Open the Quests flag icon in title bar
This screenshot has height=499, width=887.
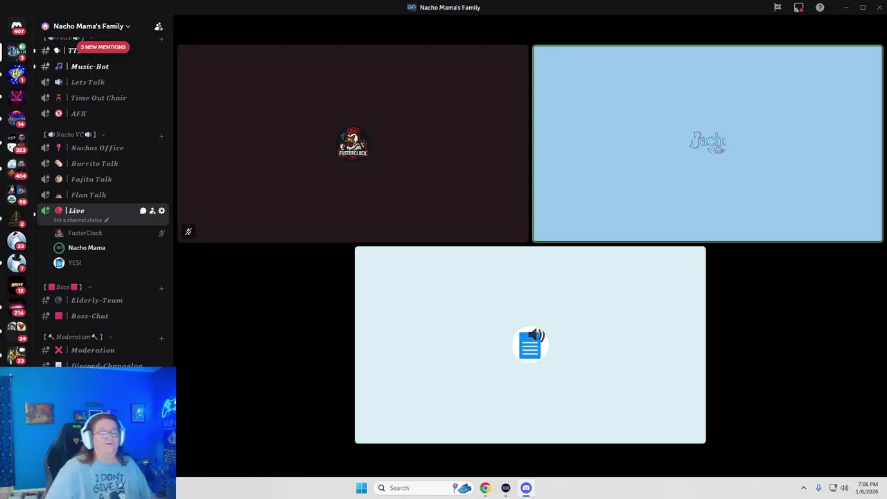778,8
